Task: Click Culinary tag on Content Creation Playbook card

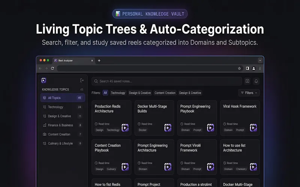Action: [x=111, y=169]
